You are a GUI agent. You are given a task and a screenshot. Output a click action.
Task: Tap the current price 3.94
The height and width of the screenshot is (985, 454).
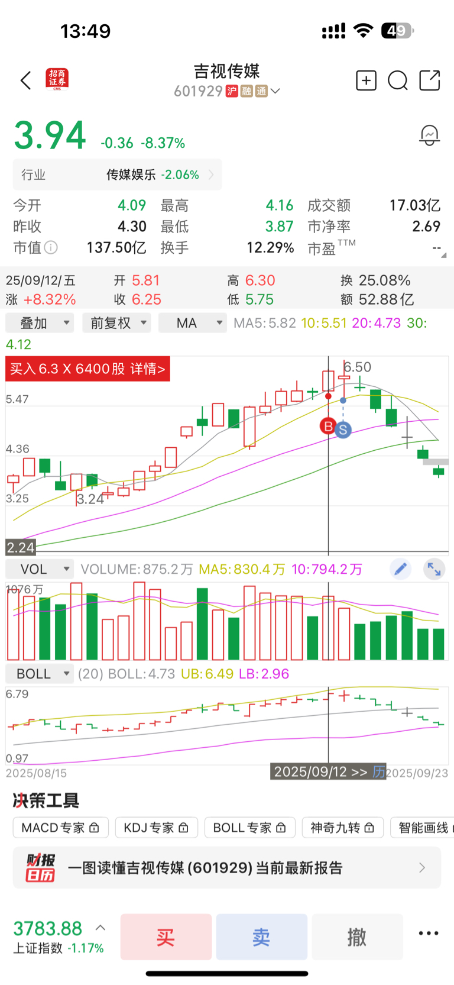pyautogui.click(x=50, y=135)
